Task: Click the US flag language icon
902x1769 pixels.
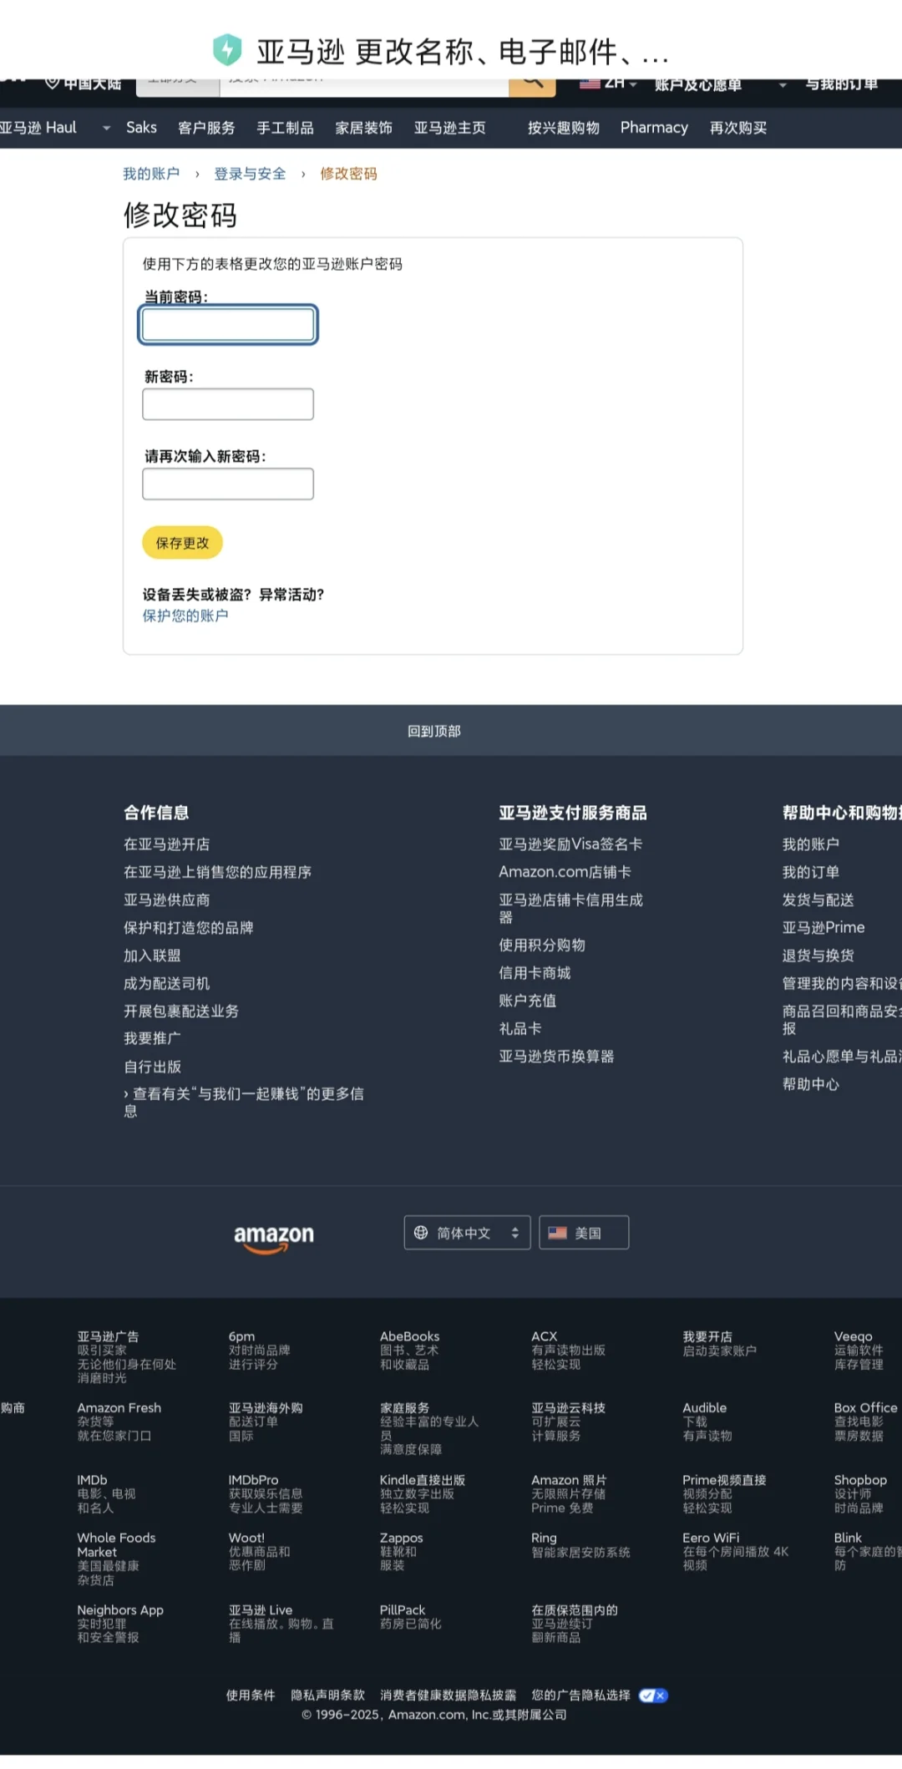Action: [590, 84]
